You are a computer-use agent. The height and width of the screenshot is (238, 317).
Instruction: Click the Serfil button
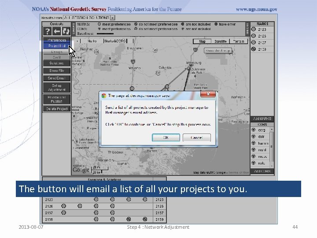pos(57,57)
